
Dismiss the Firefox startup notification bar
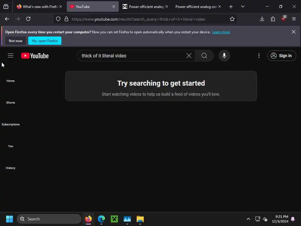point(294,32)
